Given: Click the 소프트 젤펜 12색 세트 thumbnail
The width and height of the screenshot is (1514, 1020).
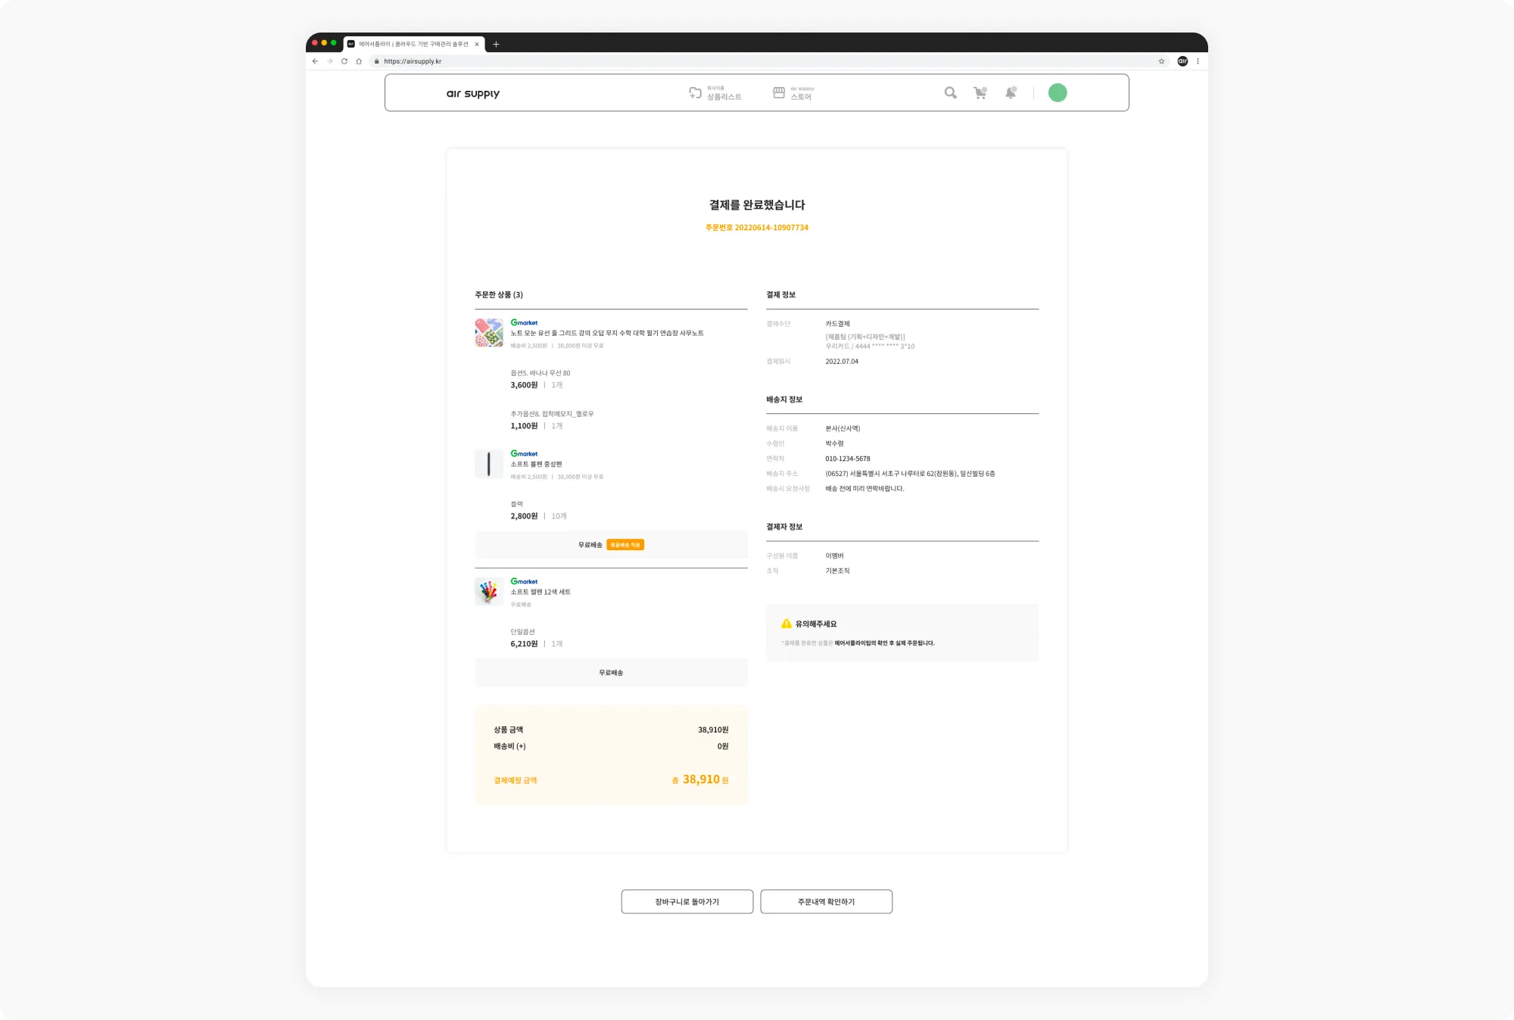Looking at the screenshot, I should [489, 592].
